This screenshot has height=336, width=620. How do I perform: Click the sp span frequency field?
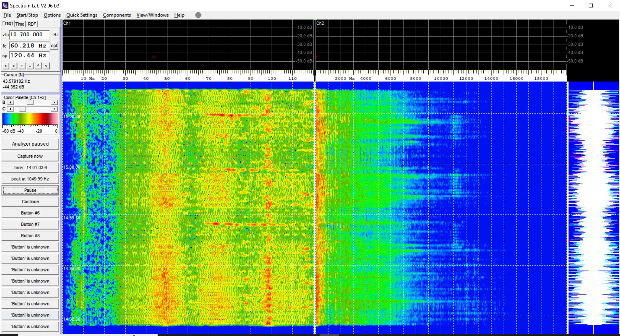29,55
